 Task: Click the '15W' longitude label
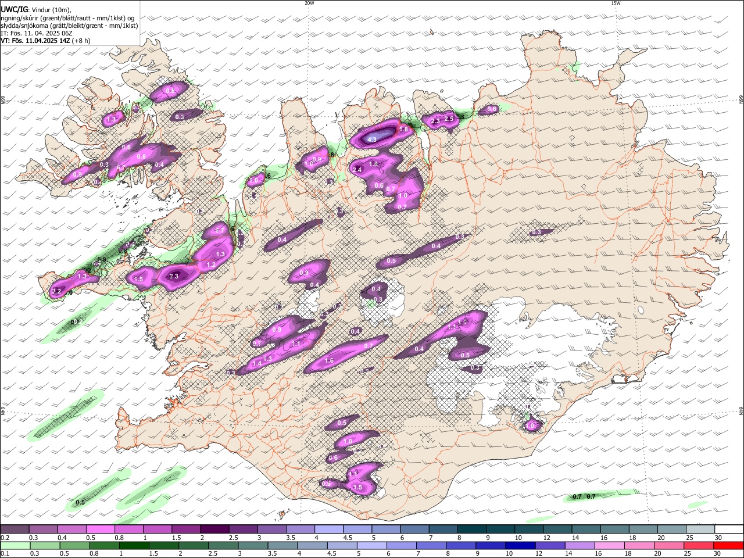[x=616, y=3]
